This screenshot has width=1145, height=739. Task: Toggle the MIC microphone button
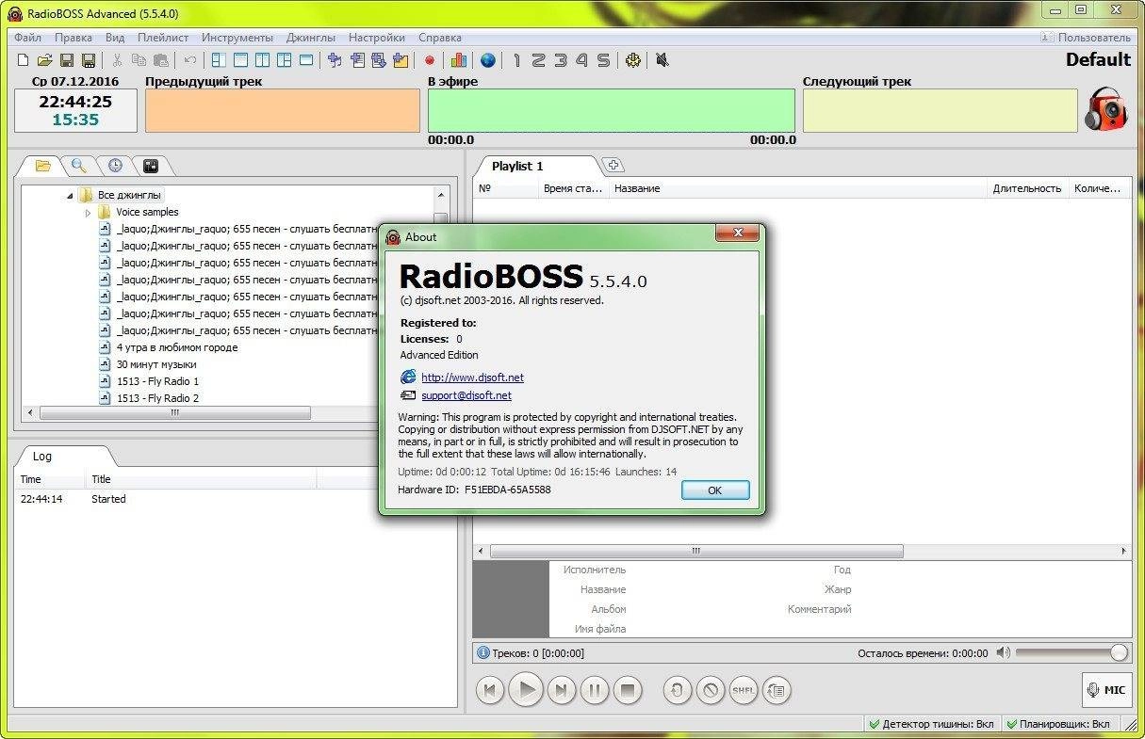click(x=1105, y=690)
